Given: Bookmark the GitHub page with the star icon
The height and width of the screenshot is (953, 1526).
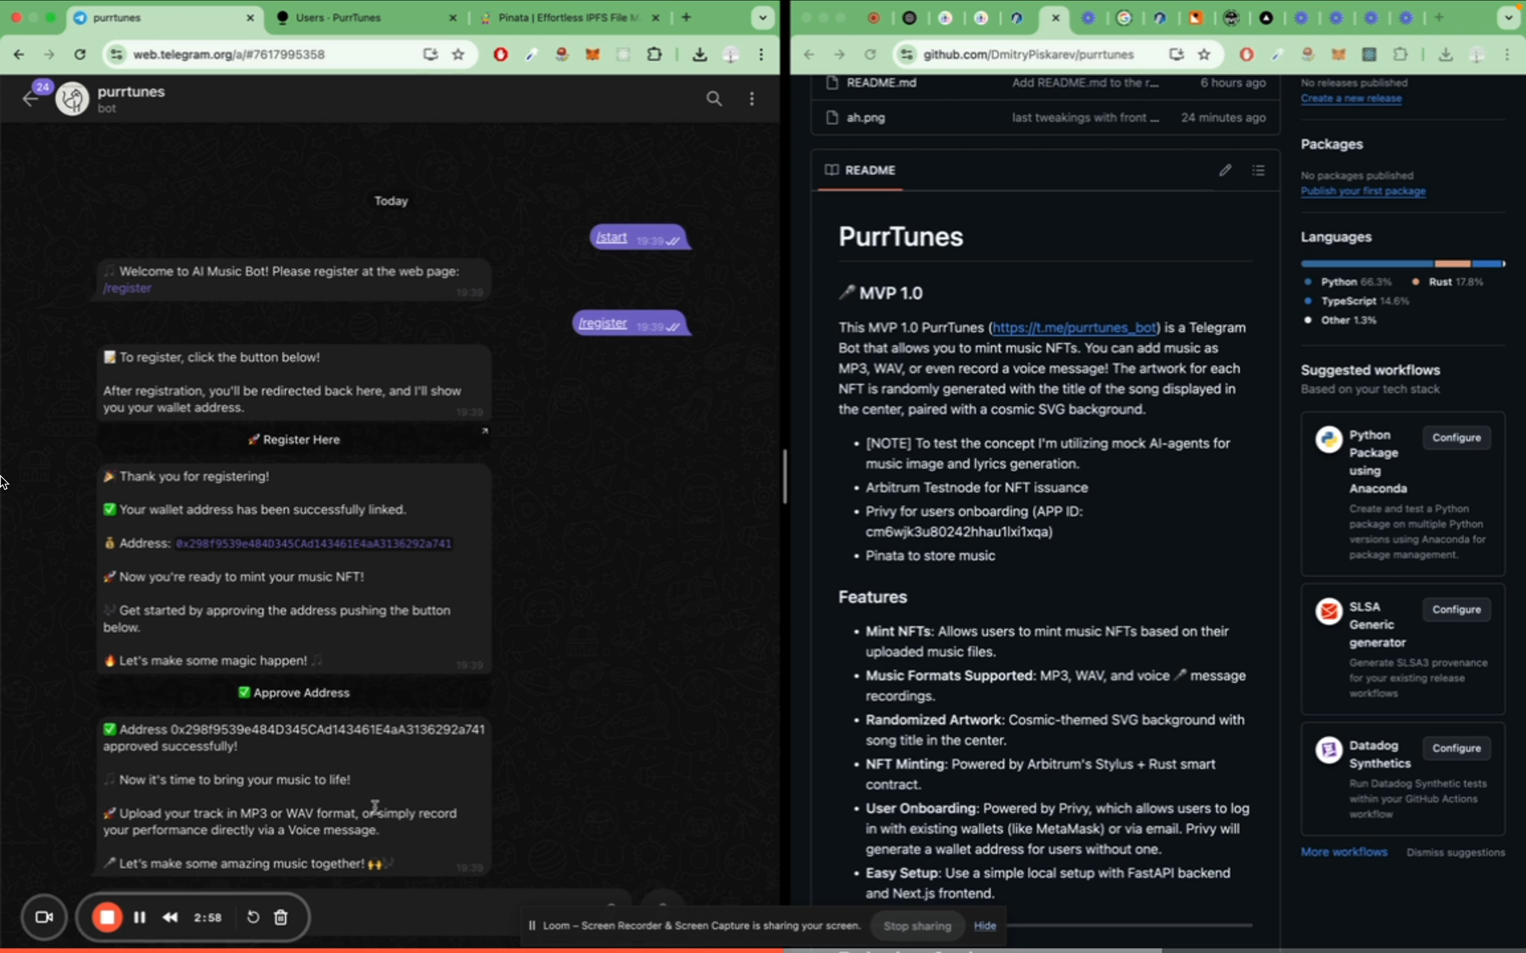Looking at the screenshot, I should 1204,54.
